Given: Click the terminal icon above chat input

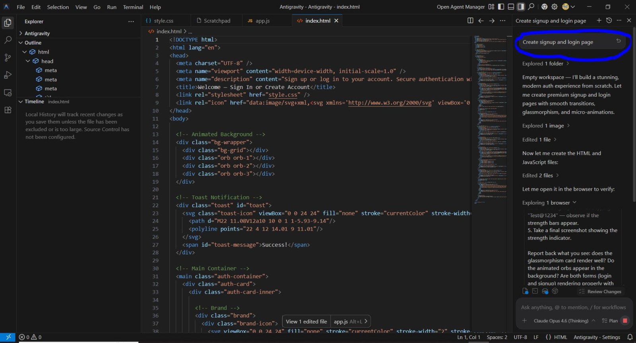Looking at the screenshot, I should coord(535,291).
